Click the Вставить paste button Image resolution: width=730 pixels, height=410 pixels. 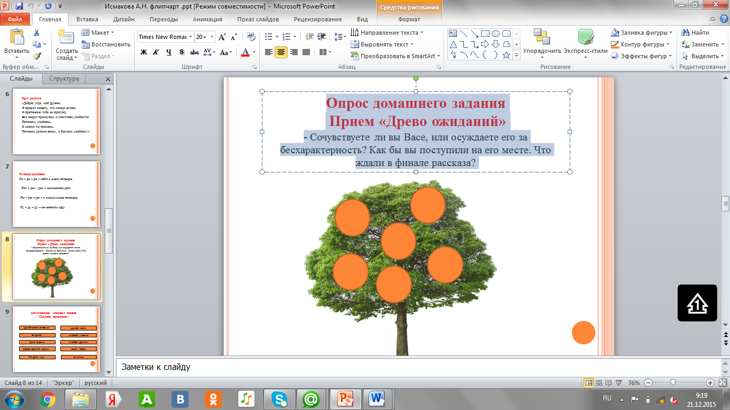tap(17, 43)
